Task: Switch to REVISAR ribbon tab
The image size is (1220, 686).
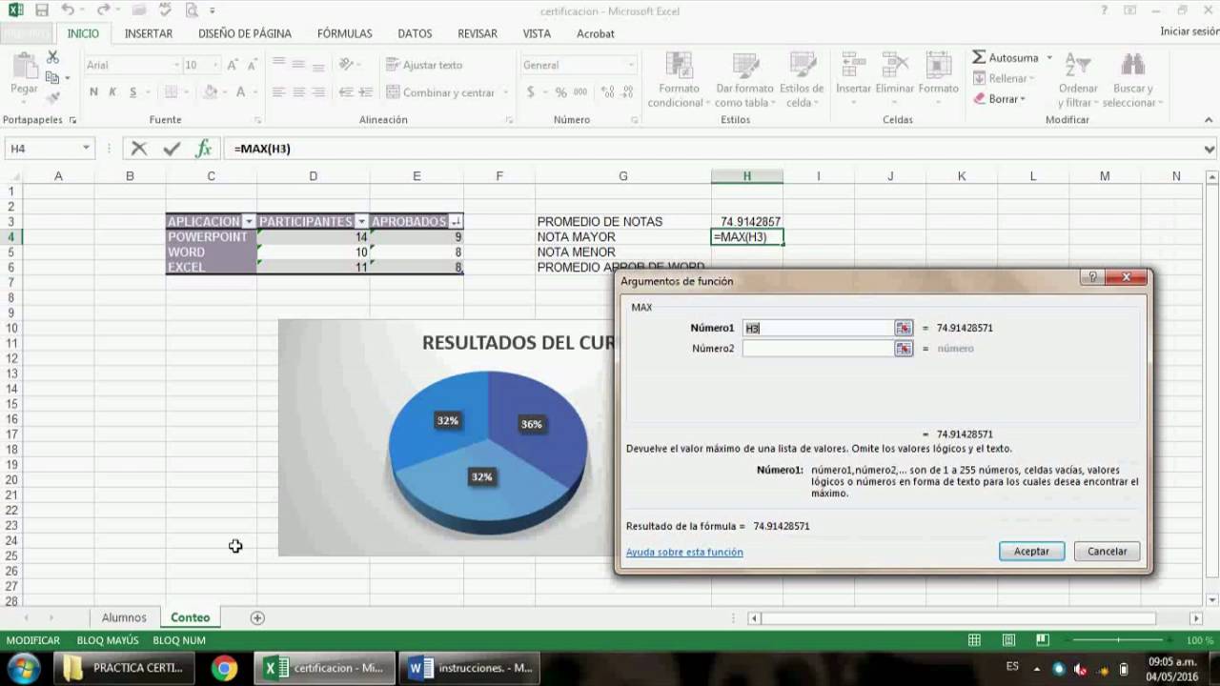Action: tap(478, 33)
